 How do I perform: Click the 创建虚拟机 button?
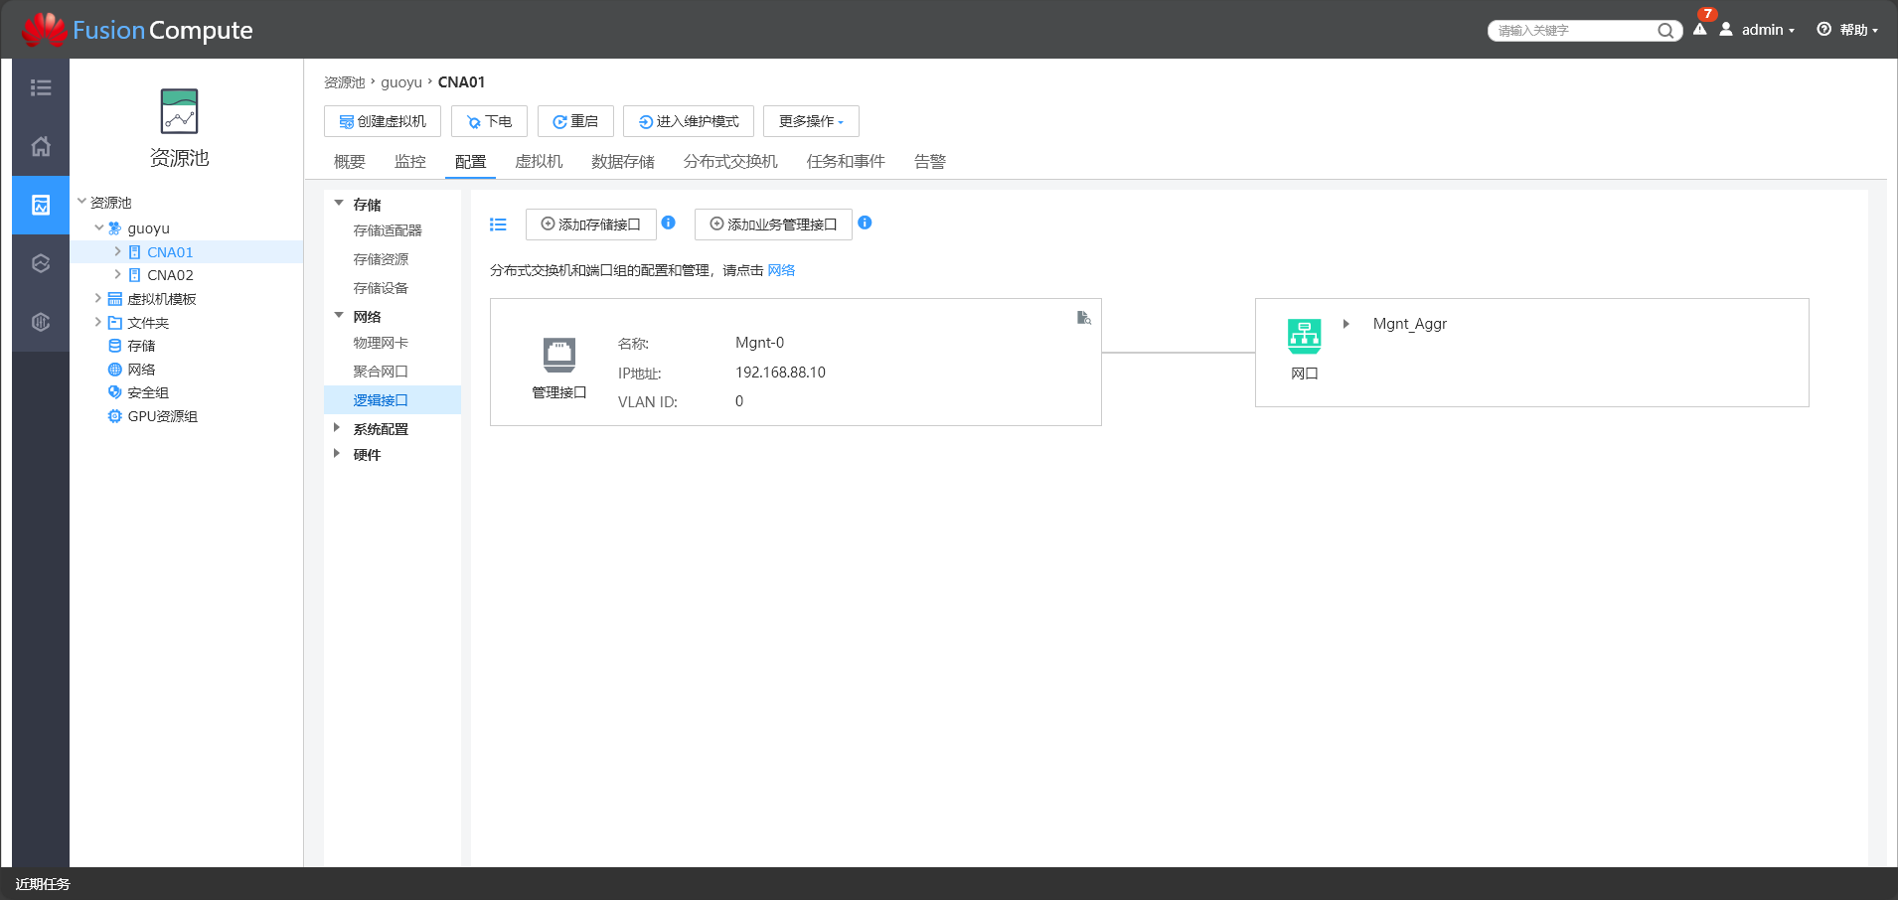point(383,121)
